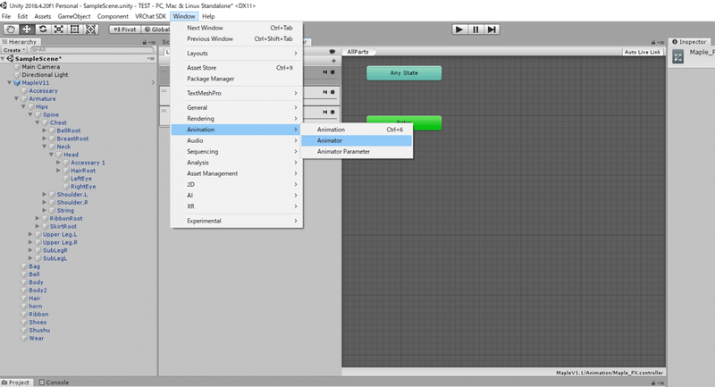Select the Scale tool in toolbar
Viewport: 715px width, 387px height.
click(x=59, y=29)
